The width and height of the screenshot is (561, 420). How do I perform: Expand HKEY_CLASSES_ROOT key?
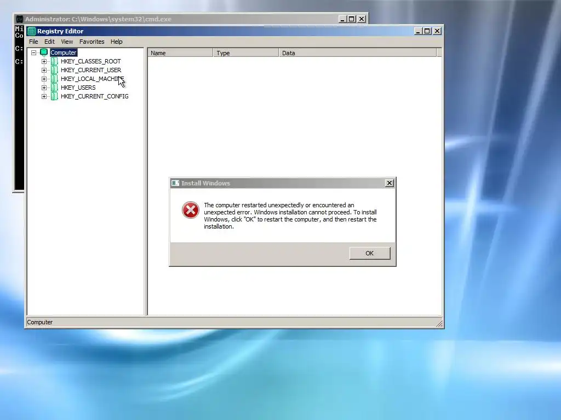click(44, 61)
